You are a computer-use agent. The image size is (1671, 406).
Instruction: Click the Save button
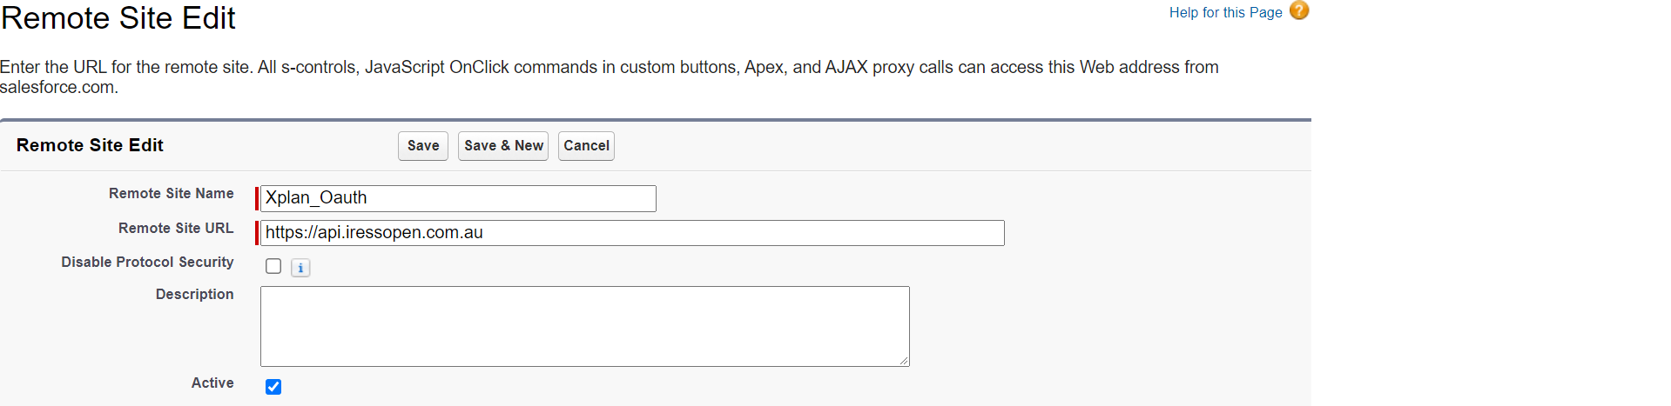click(423, 146)
